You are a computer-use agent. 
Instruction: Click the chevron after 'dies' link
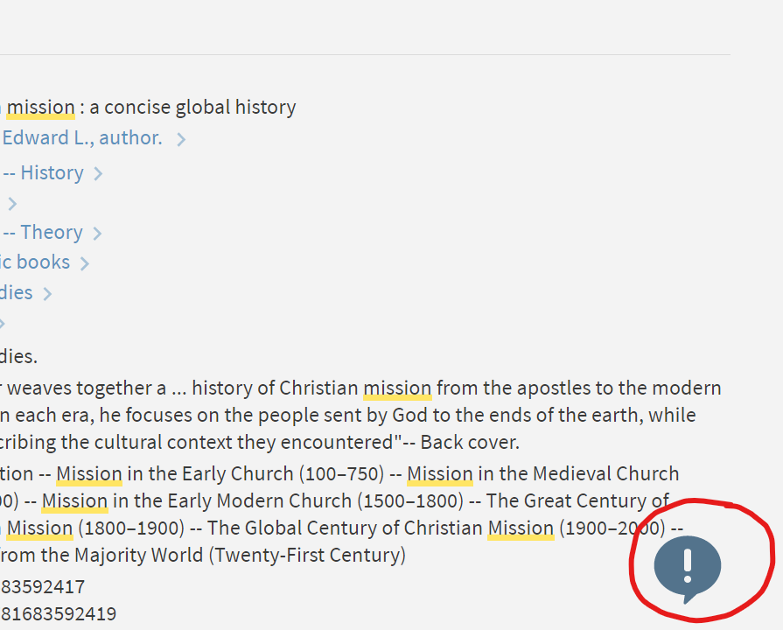click(47, 294)
